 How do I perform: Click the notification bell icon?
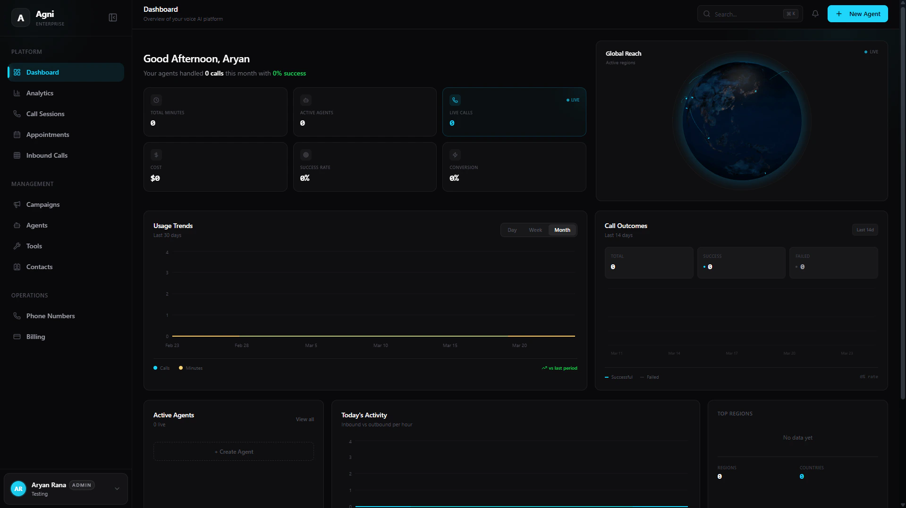tap(815, 14)
